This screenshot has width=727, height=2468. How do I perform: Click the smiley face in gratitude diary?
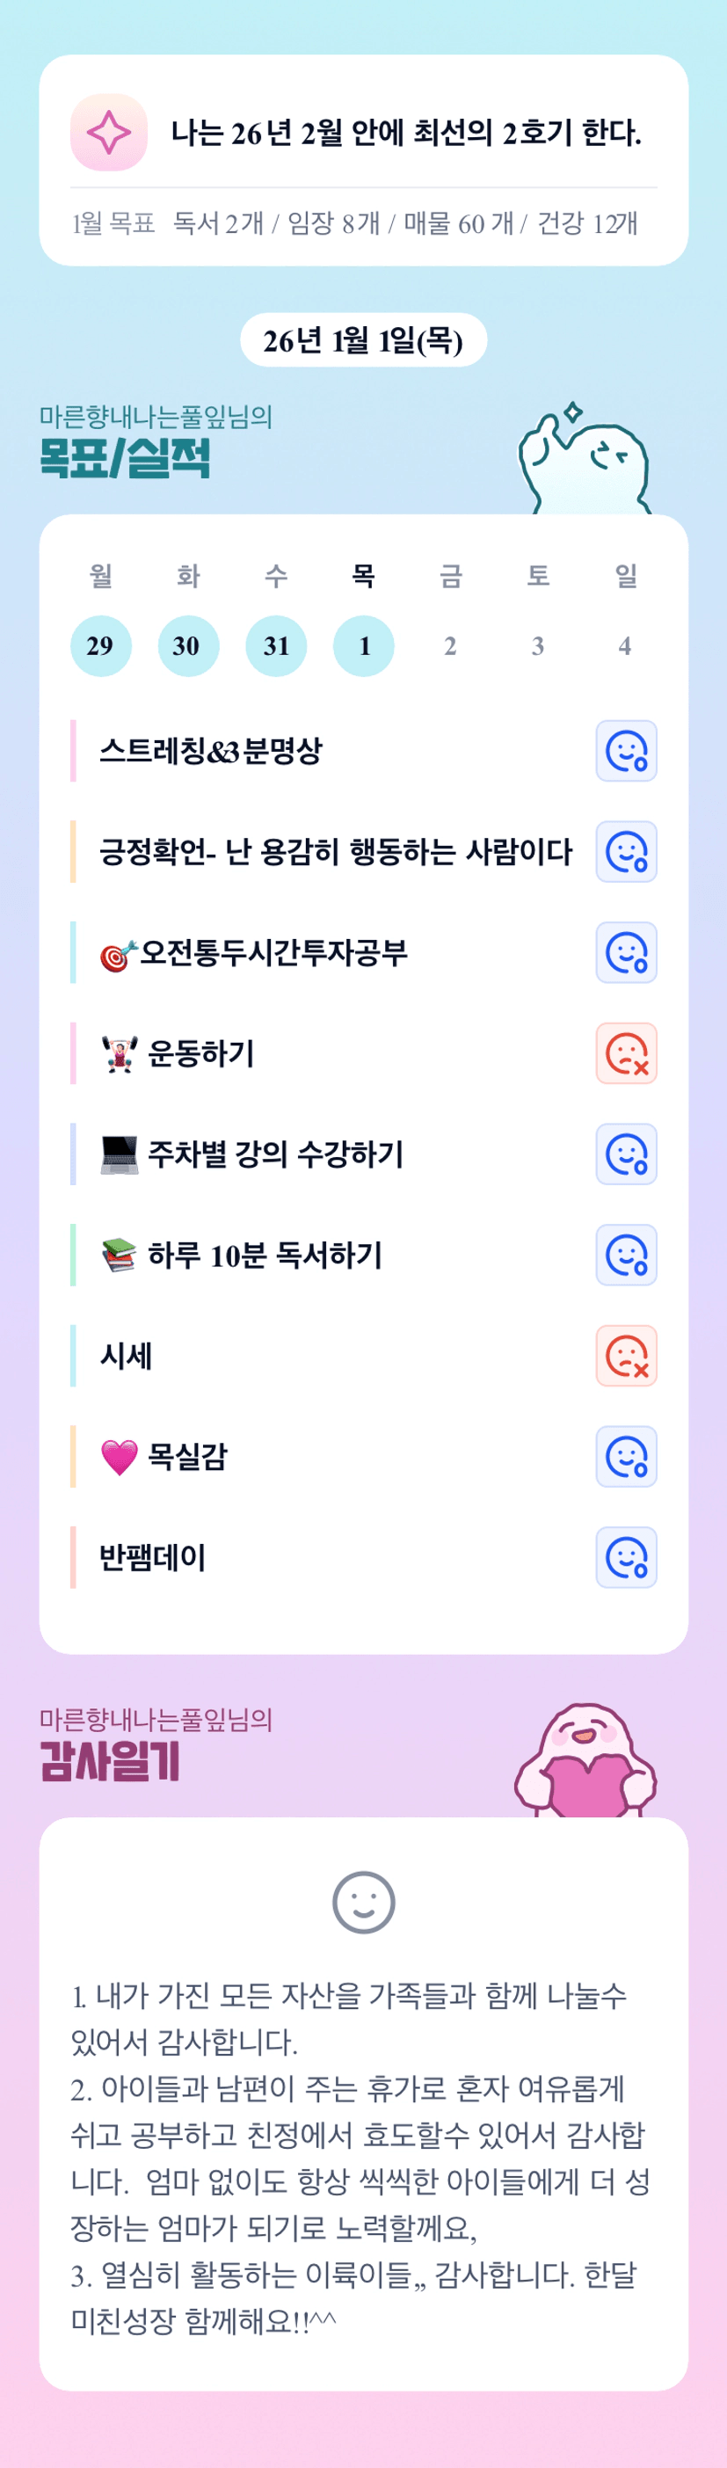[363, 1902]
